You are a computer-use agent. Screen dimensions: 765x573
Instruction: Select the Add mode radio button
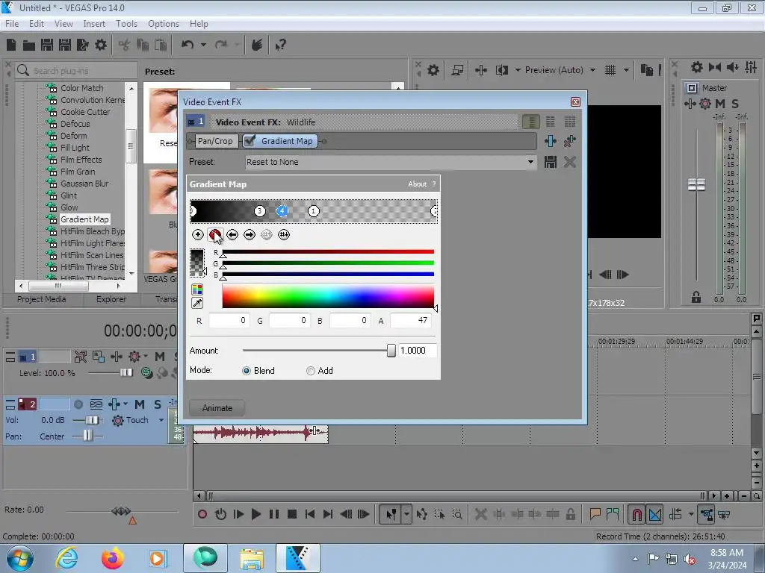310,371
